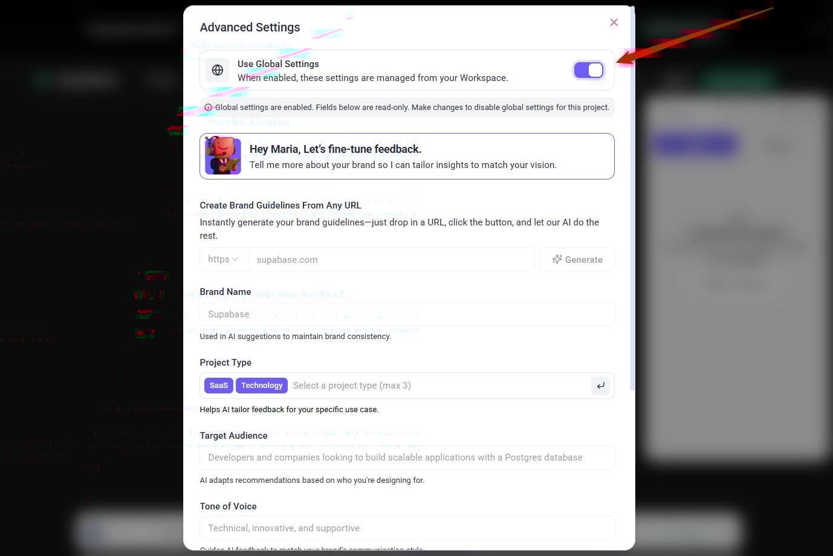The image size is (833, 556).
Task: Open the https protocol dropdown
Action: click(x=224, y=259)
